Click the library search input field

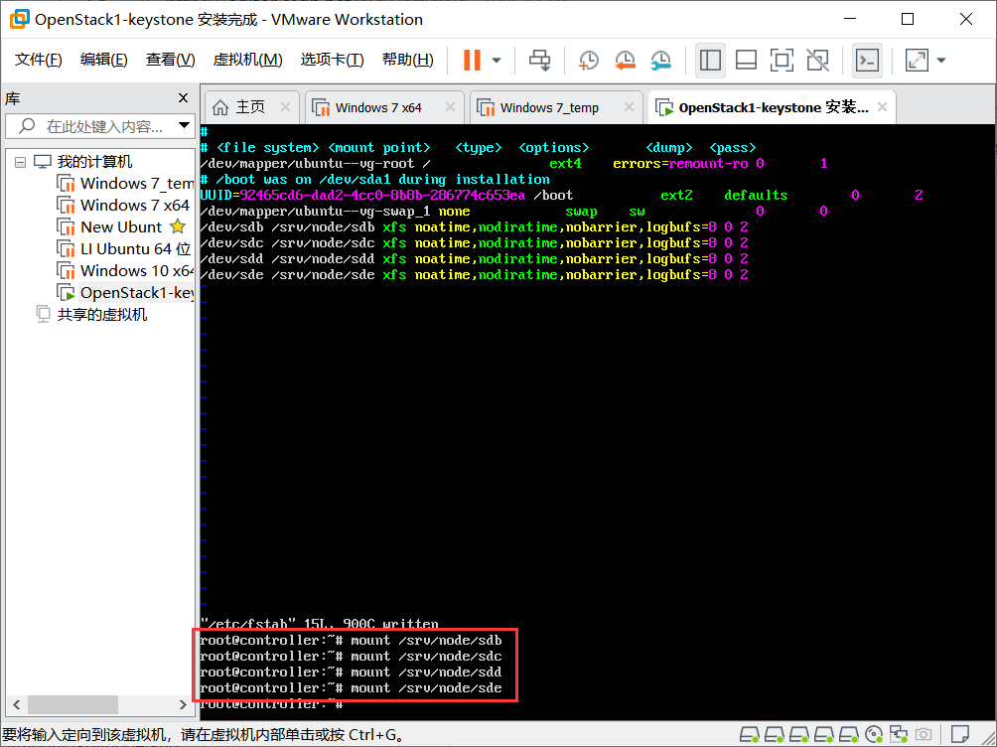tap(101, 126)
